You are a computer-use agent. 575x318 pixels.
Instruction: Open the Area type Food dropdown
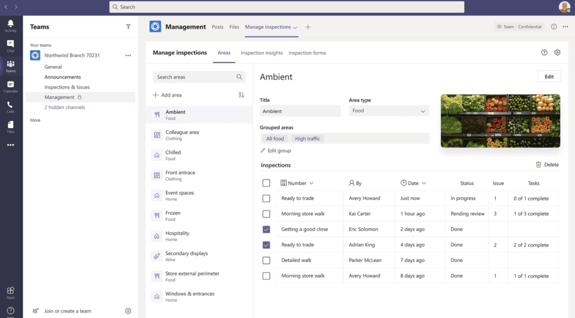[389, 111]
